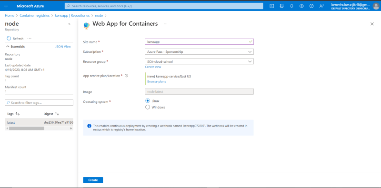This screenshot has height=188, width=381.
Task: Sort by Digest column arrows
Action: click(57, 114)
